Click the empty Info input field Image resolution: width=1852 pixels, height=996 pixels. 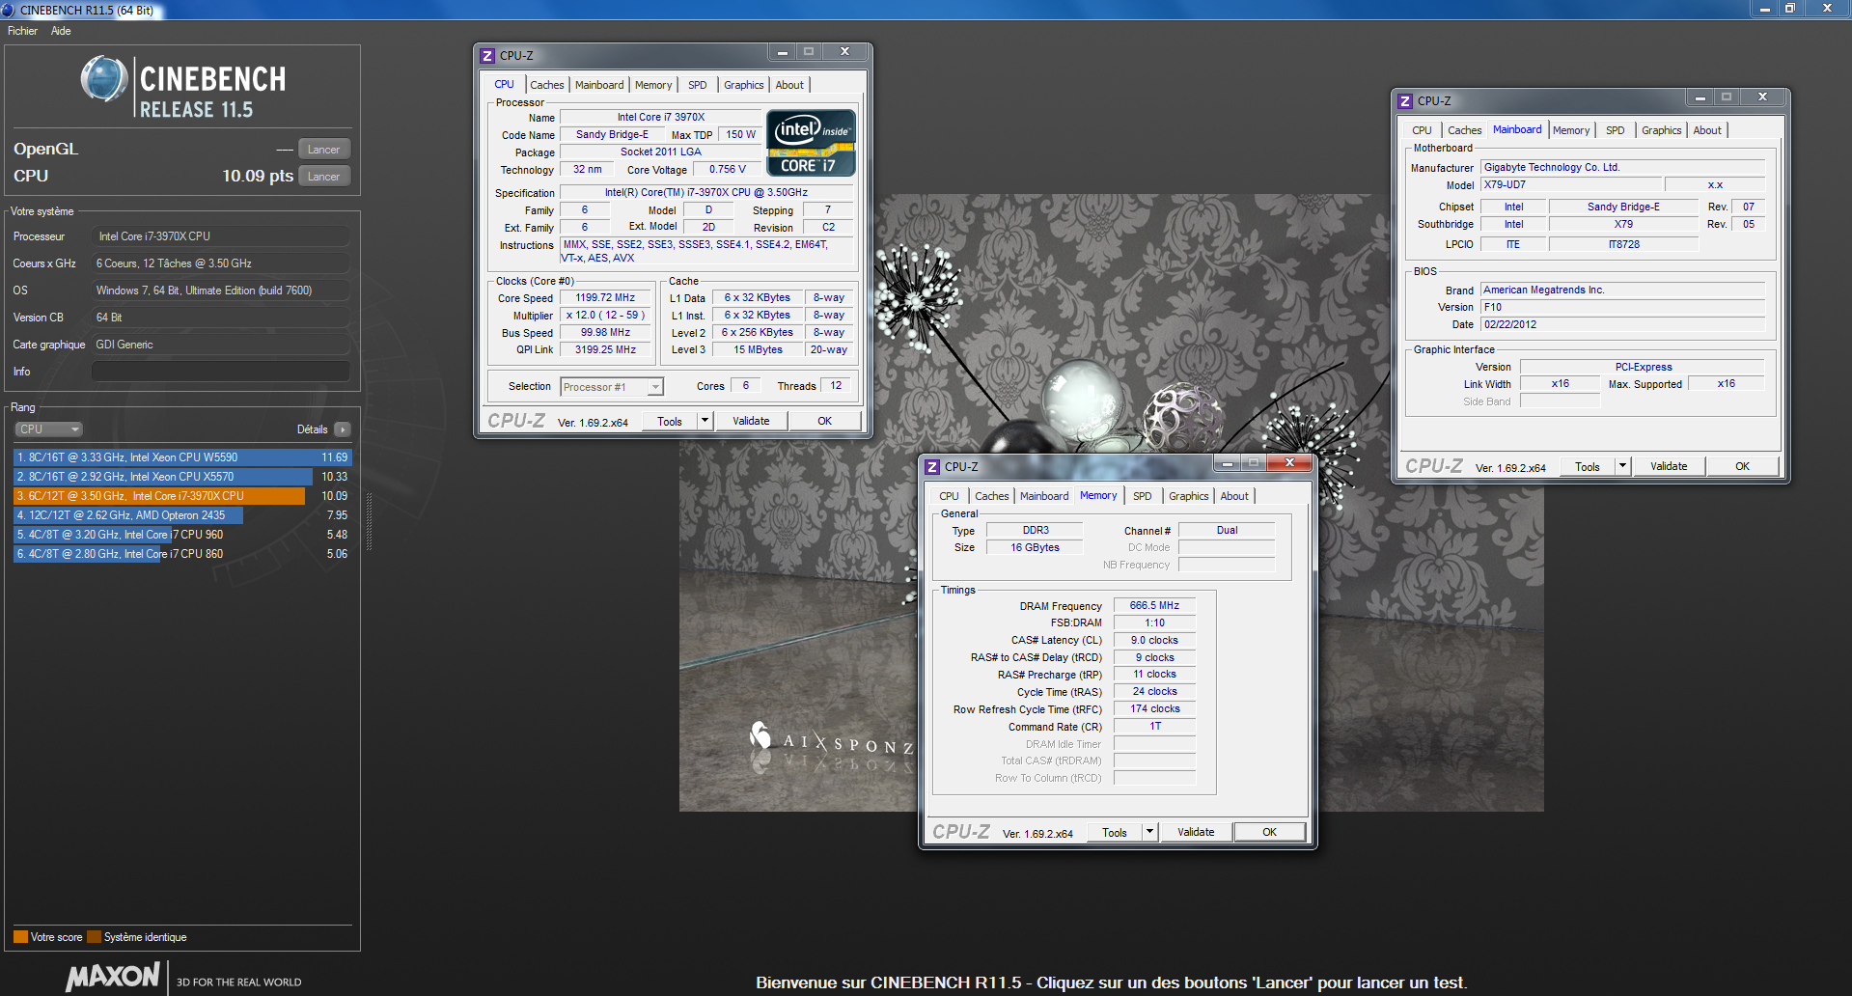(x=221, y=372)
